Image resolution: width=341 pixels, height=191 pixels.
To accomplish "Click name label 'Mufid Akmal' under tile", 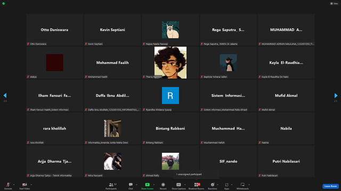I will (x=268, y=110).
